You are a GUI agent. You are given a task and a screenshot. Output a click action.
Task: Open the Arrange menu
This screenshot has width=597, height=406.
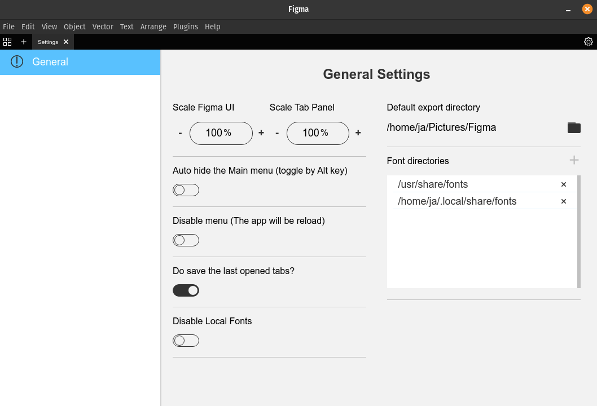click(x=153, y=27)
